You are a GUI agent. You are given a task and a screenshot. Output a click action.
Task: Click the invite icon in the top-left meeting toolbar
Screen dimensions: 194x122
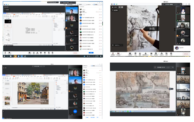[34, 53]
